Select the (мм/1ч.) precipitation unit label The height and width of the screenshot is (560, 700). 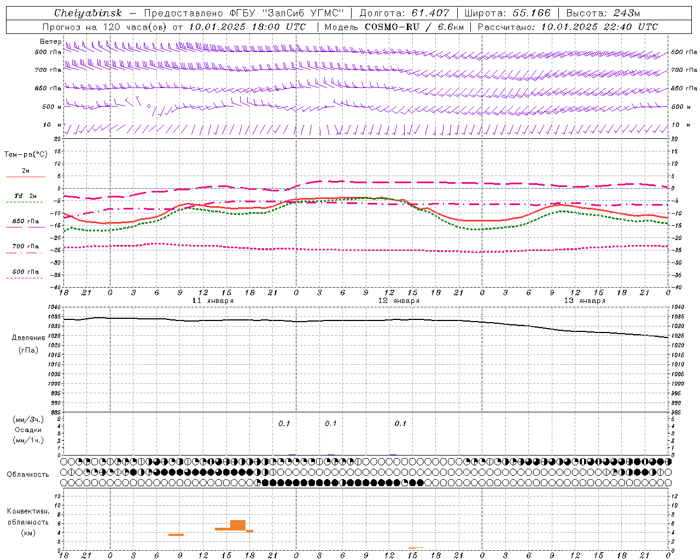[x=28, y=440]
